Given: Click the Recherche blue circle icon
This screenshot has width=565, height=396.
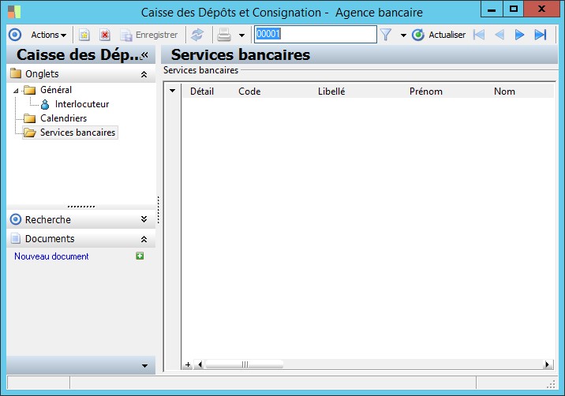Looking at the screenshot, I should [x=16, y=219].
